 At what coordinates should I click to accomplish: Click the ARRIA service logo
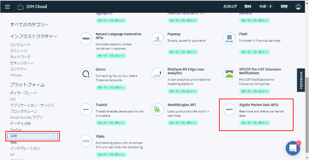[86, 39]
